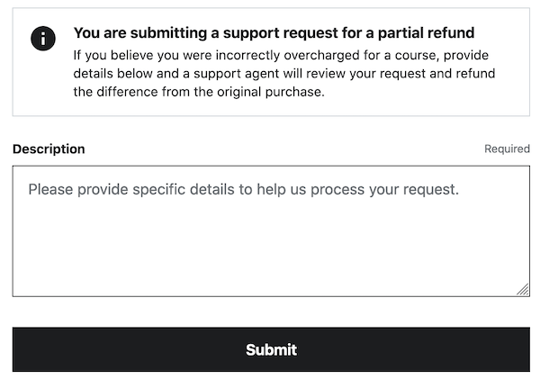Click the partial refund heading text
The width and height of the screenshot is (540, 388).
coord(274,33)
